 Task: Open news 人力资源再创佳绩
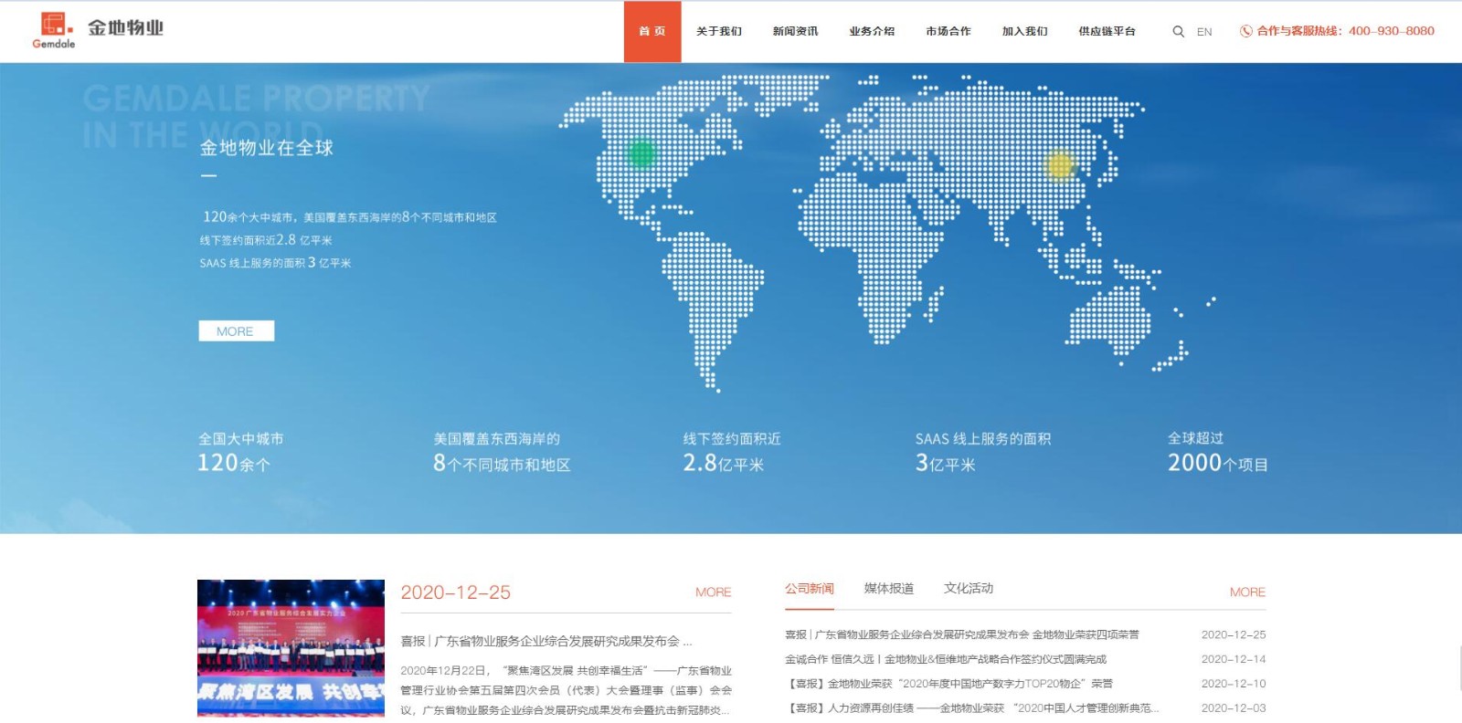[x=971, y=708]
